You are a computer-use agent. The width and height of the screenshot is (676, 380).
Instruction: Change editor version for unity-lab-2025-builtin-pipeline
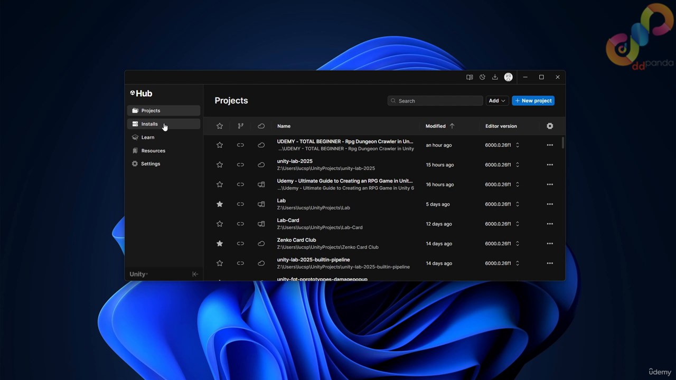click(x=517, y=263)
